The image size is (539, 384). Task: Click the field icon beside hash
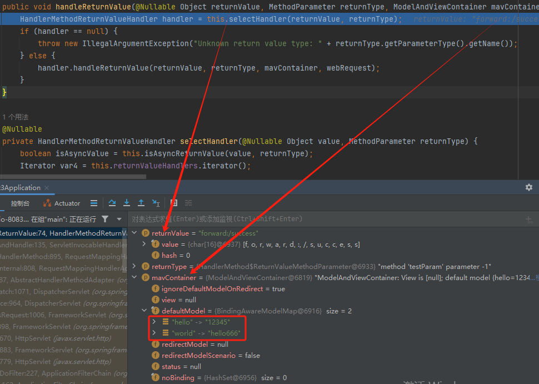(156, 255)
